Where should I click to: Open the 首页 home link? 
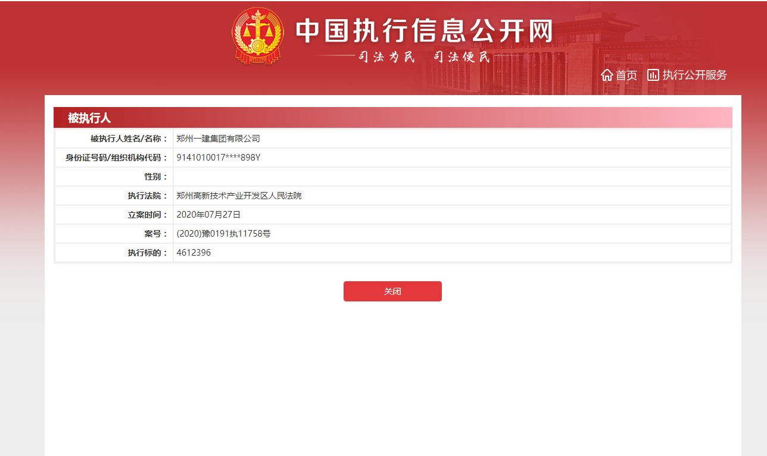coord(626,75)
